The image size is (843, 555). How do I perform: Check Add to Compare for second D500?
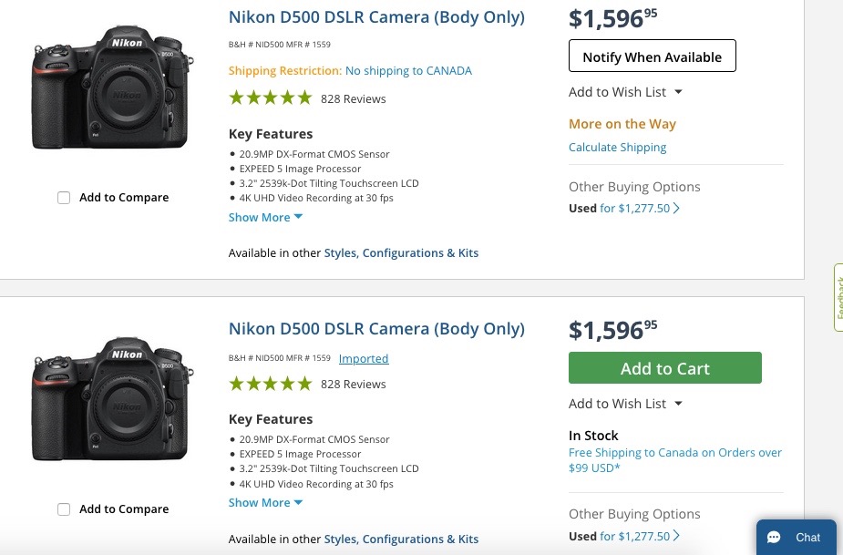coord(64,509)
